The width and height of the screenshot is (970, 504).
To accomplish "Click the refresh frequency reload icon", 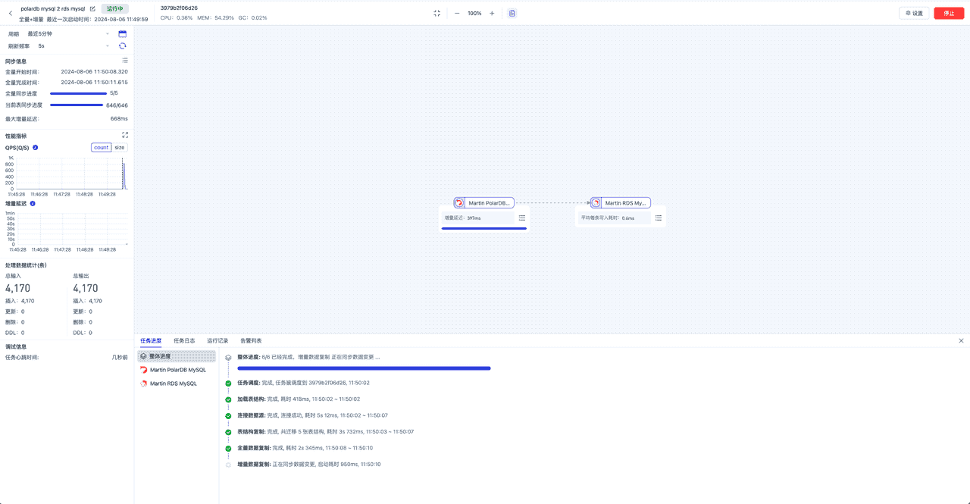I will 122,45.
